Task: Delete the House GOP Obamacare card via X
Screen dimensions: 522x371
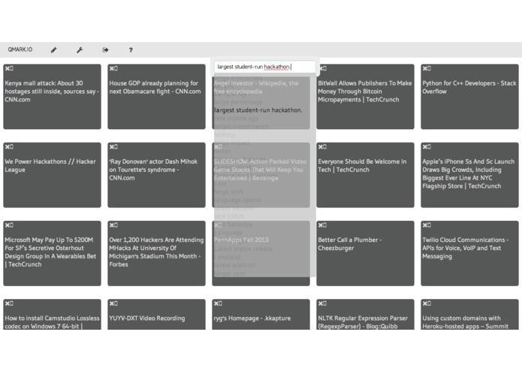Action: pyautogui.click(x=111, y=68)
